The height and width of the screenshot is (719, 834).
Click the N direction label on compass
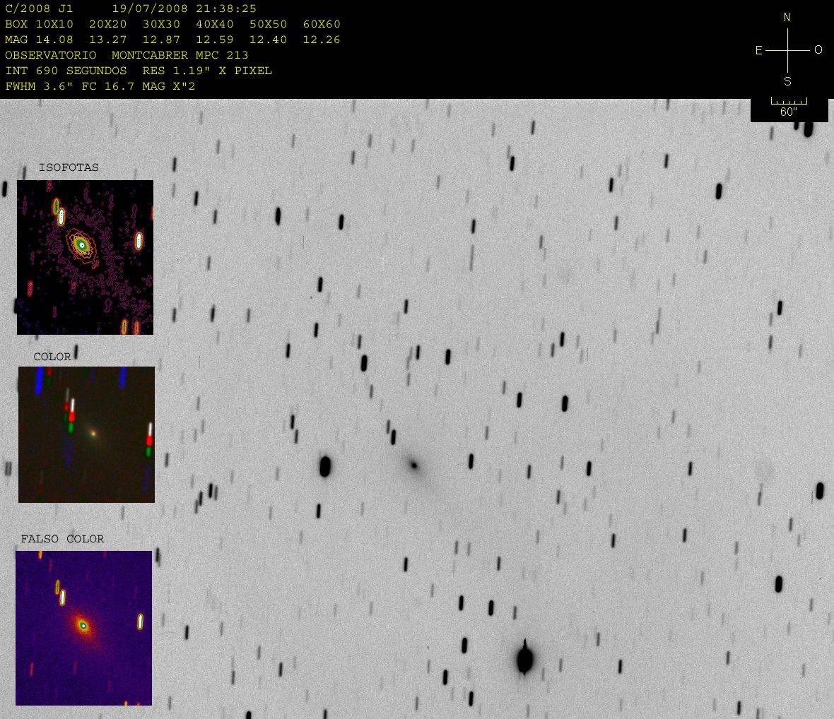787,18
